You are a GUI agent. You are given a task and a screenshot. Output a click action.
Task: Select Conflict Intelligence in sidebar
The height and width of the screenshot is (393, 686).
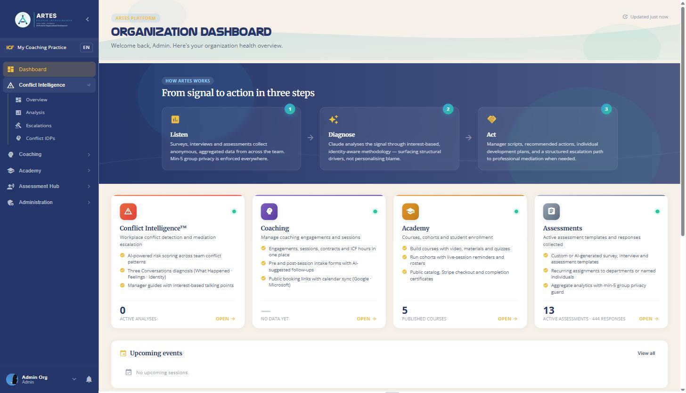pyautogui.click(x=49, y=85)
